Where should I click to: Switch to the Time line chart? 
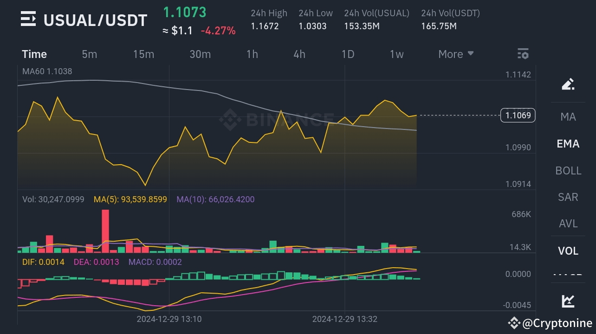[x=34, y=54]
